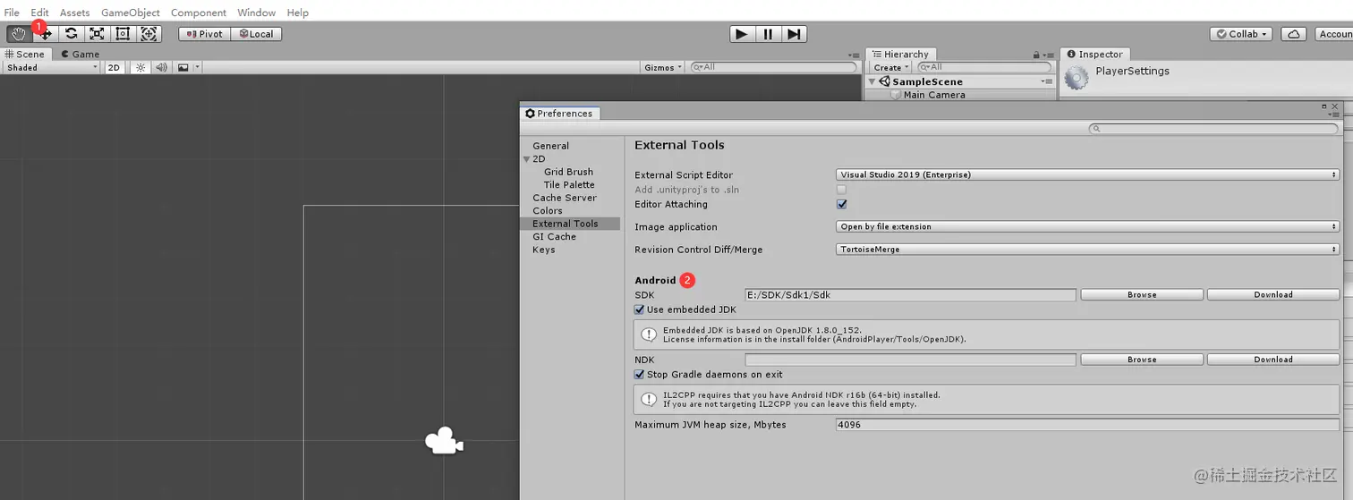Click the Pause button

point(768,34)
